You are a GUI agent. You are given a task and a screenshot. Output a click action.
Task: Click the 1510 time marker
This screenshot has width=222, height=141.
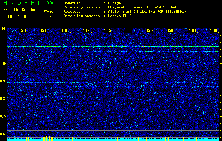point(214,30)
